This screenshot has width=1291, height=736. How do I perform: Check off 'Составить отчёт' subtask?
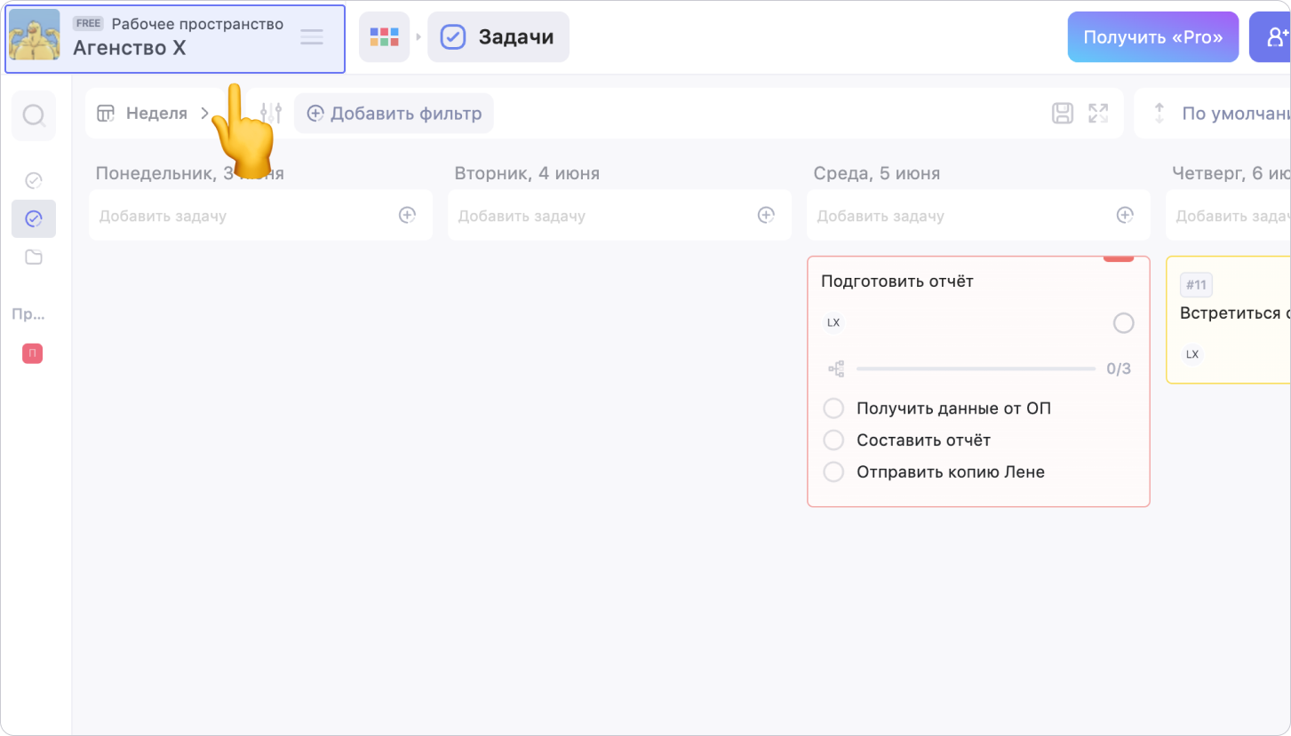point(833,440)
